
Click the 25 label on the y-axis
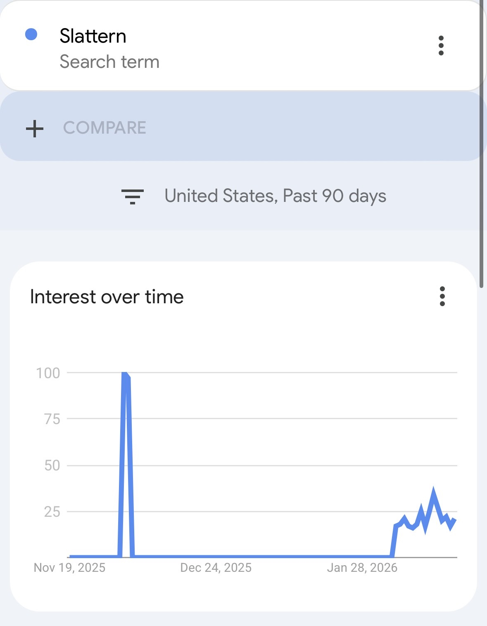point(52,512)
